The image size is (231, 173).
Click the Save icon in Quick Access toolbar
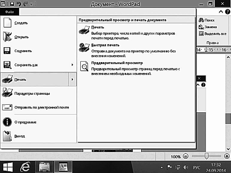click(12, 4)
